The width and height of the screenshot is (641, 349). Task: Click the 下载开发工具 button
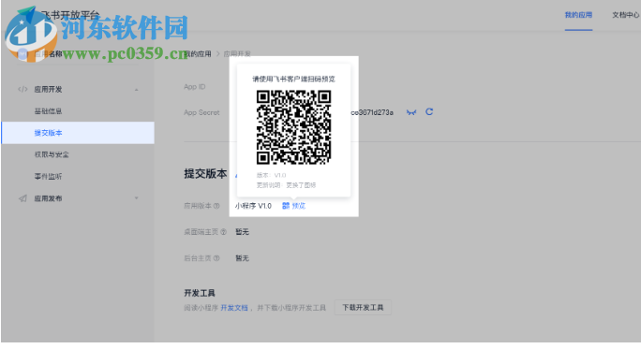(x=363, y=308)
